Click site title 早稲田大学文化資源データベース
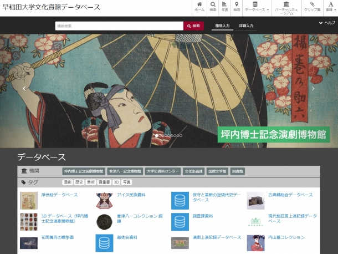338x254 pixels. click(x=52, y=7)
